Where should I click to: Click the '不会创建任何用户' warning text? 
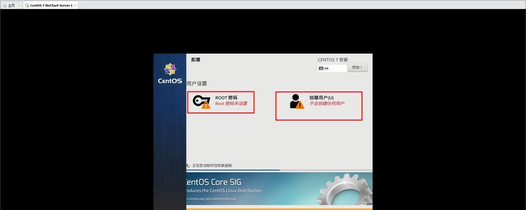click(327, 103)
